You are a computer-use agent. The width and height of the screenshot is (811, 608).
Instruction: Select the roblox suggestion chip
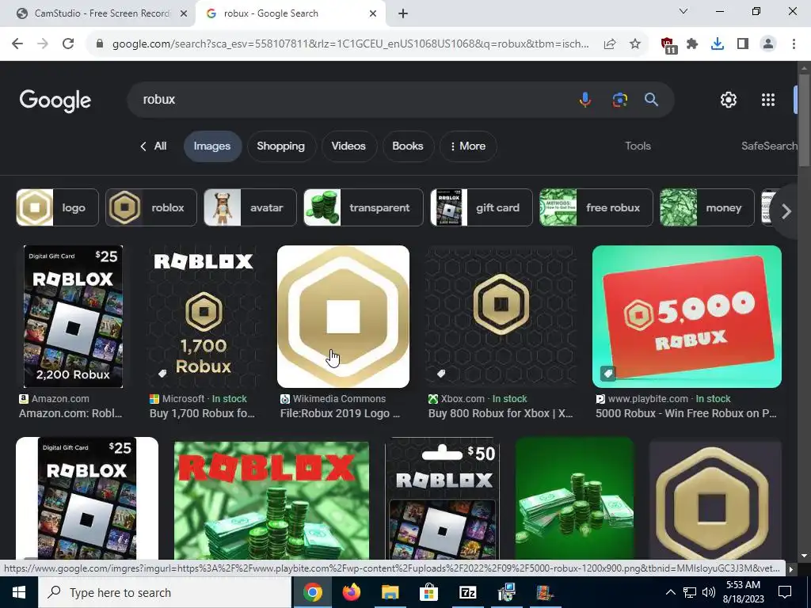151,207
